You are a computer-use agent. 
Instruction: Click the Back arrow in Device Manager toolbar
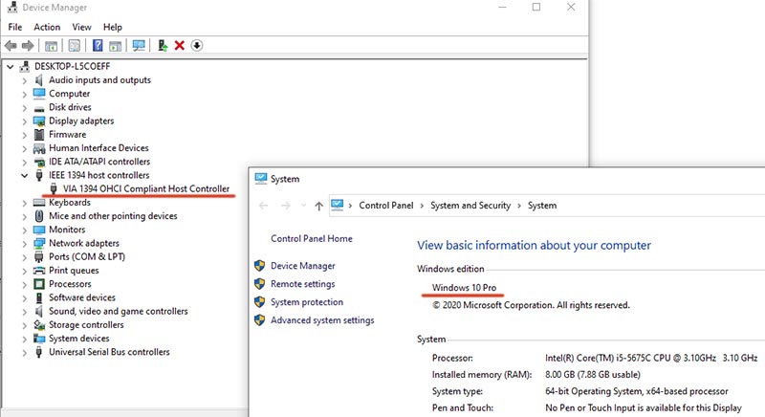click(11, 46)
